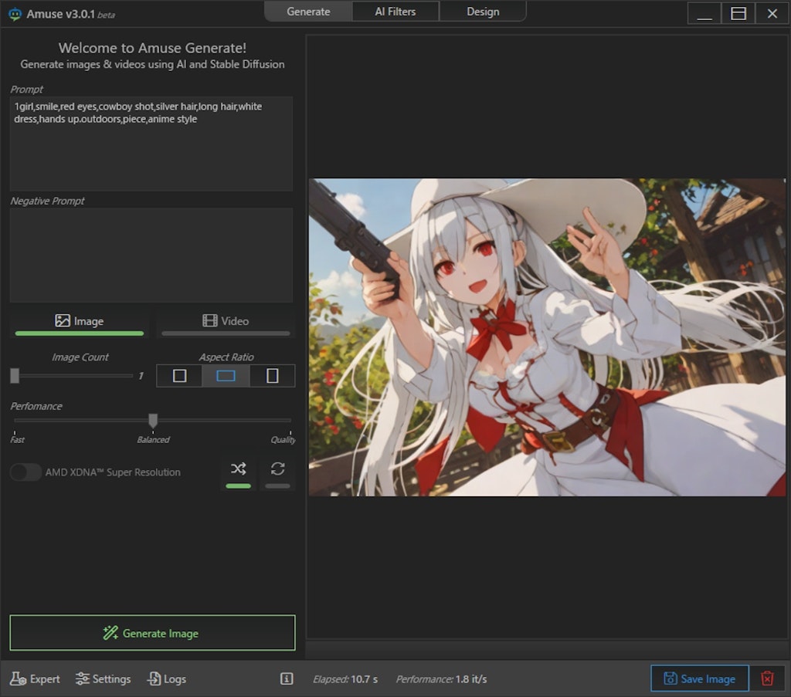Open the Logs viewer
Screen dimensions: 791x697
pos(166,678)
